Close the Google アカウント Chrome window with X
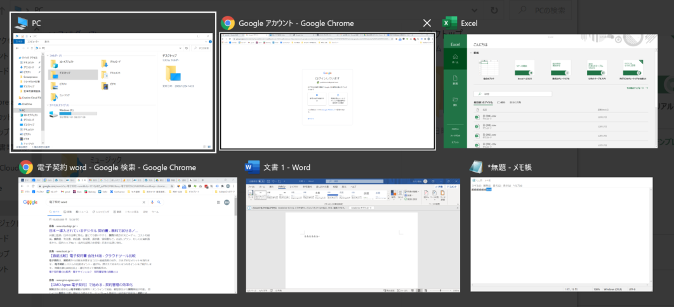Screen dimensions: 674x307 (426, 23)
